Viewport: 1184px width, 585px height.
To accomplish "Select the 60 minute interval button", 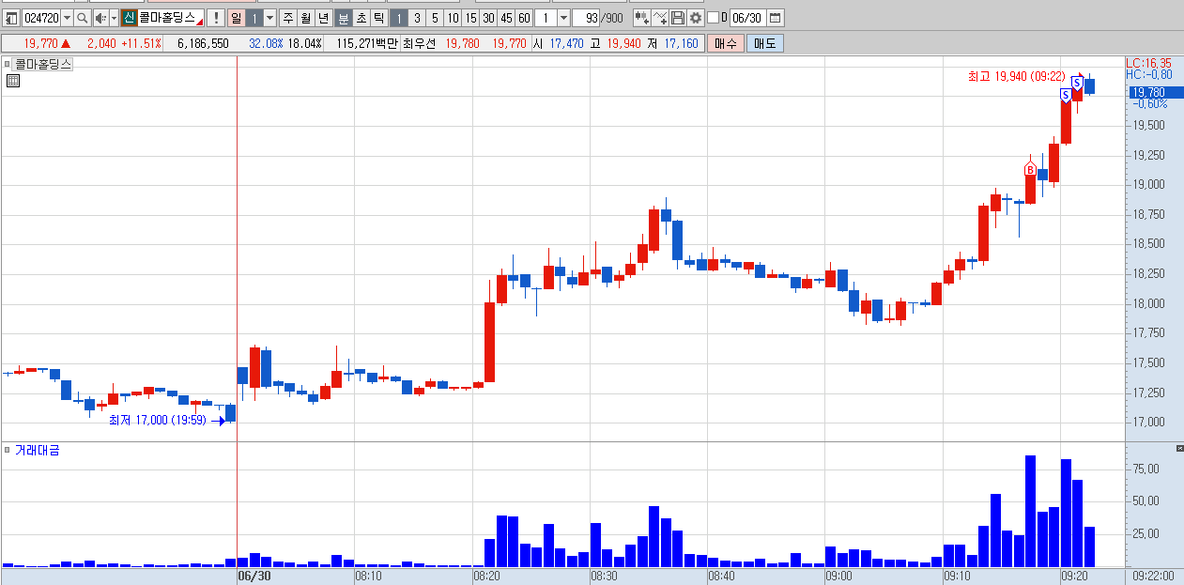I will tap(524, 18).
